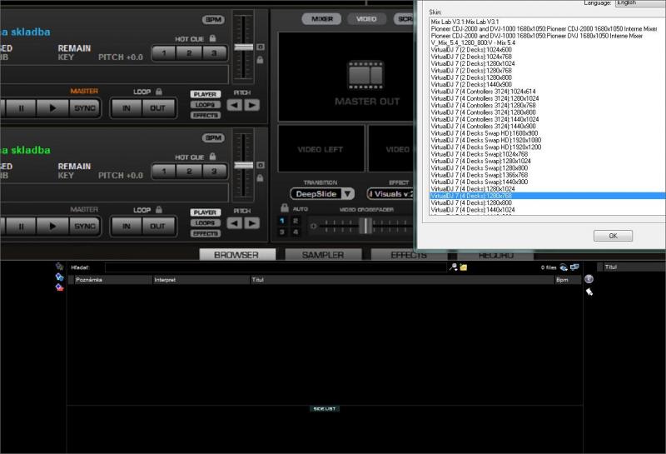666x454 pixels.
Task: Tap BPM button on top deck
Action: pyautogui.click(x=213, y=19)
